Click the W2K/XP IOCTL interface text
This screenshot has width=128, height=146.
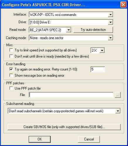(53, 15)
